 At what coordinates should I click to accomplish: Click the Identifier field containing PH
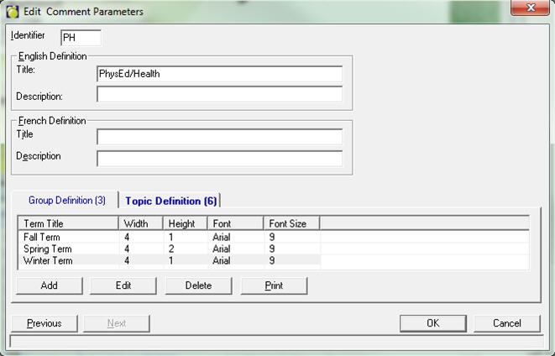[x=81, y=38]
